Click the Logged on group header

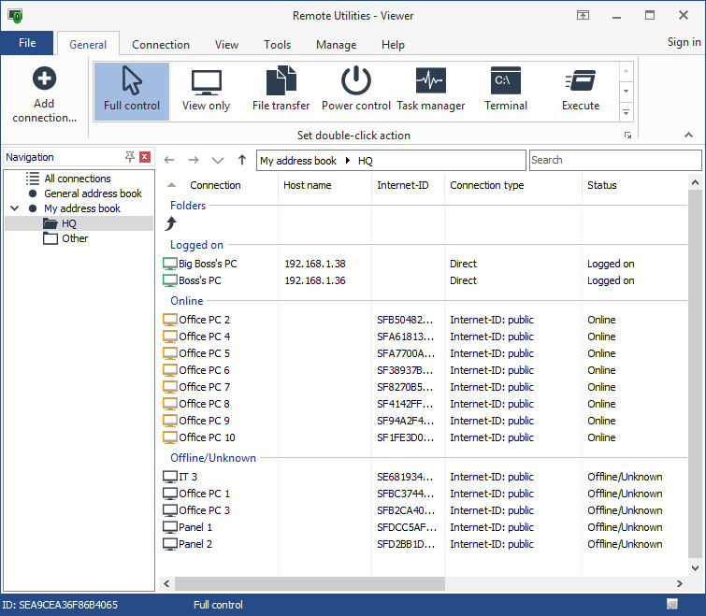tap(196, 245)
